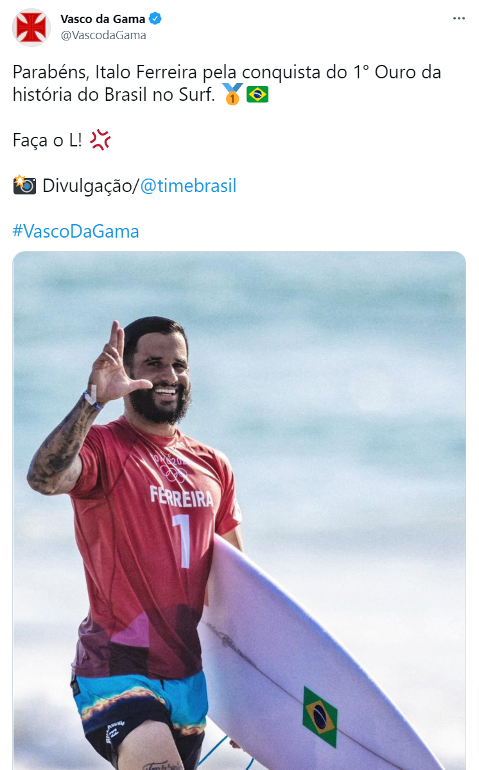Open the Vasco da Gama display name

(103, 19)
